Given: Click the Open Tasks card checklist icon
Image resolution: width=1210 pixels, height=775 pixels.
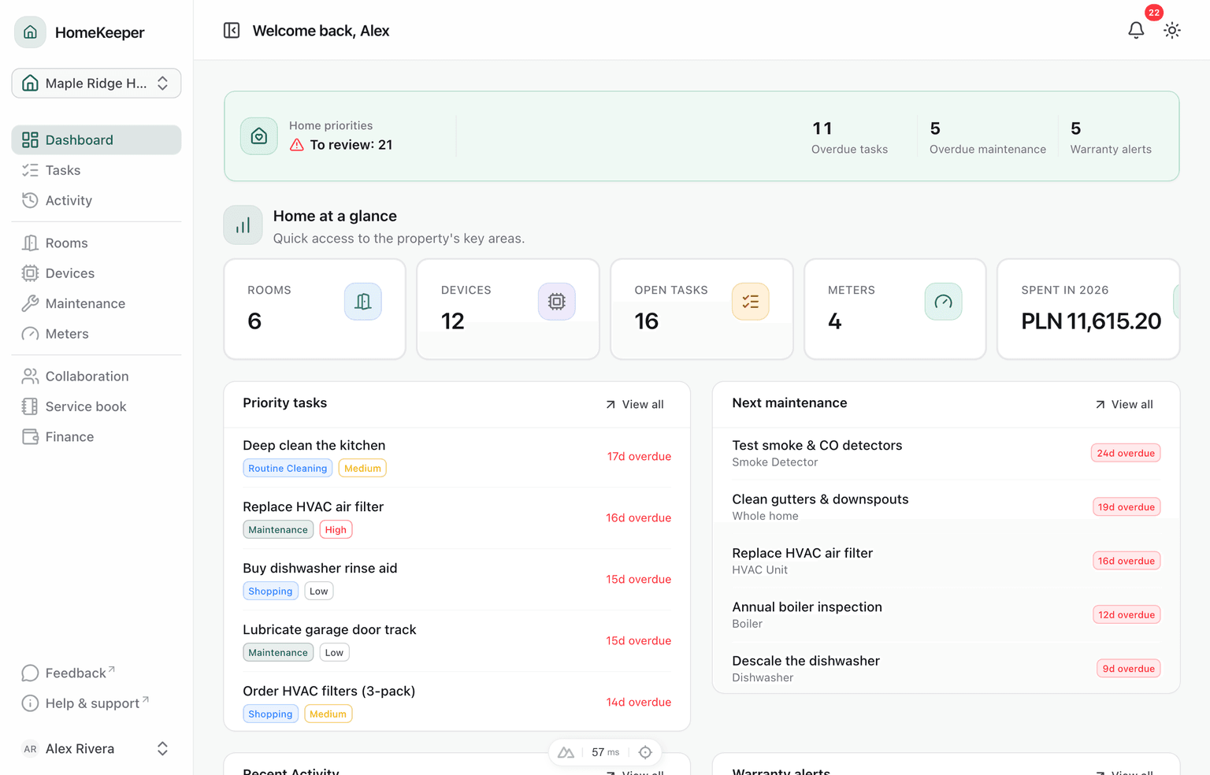Looking at the screenshot, I should [x=751, y=302].
